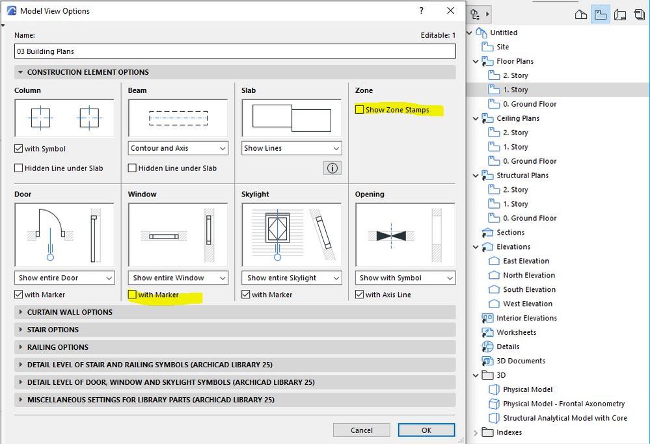Expand Indexes folder in Navigator

tap(476, 432)
